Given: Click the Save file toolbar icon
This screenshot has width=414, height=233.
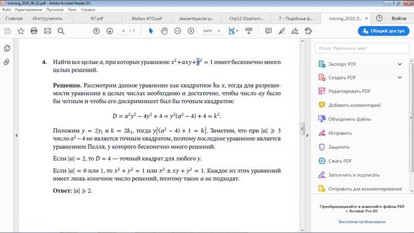Looking at the screenshot, I should [x=8, y=31].
